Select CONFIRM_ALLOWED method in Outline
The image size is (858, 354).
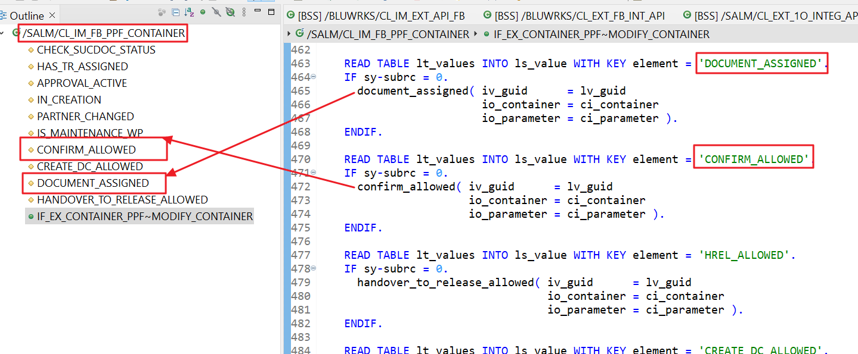pyautogui.click(x=86, y=150)
